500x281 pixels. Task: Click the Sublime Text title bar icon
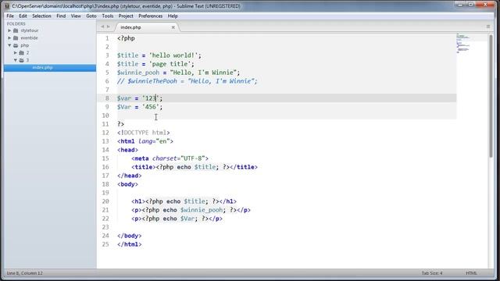tap(7, 6)
